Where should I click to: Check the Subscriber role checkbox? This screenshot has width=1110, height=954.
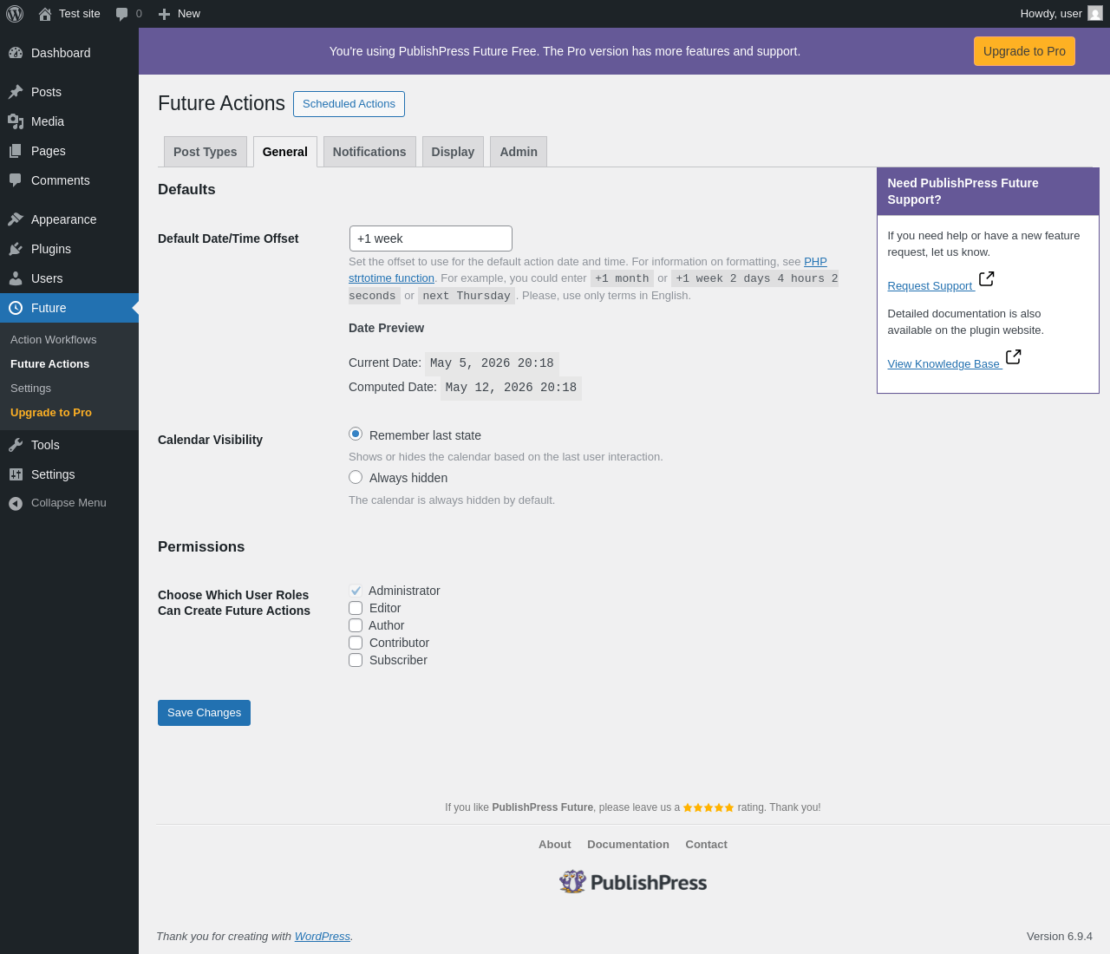click(x=356, y=660)
